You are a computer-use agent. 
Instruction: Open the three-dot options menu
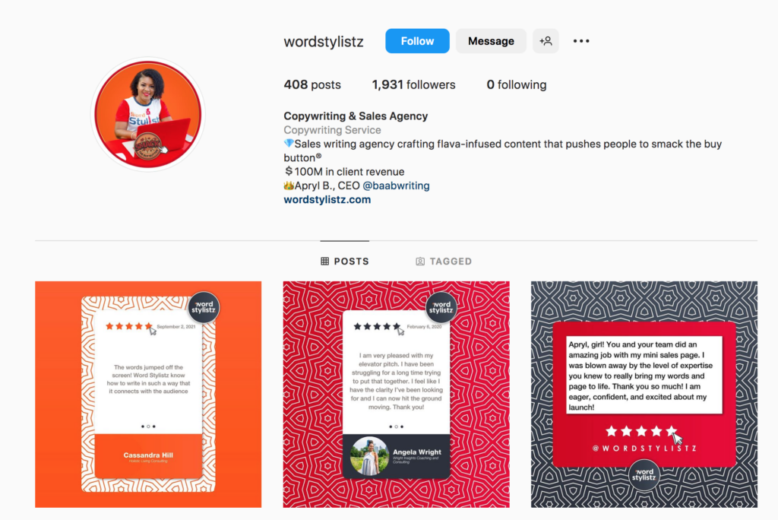[581, 41]
